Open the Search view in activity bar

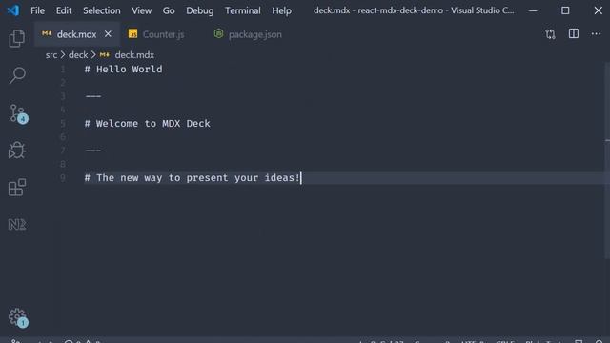[17, 75]
